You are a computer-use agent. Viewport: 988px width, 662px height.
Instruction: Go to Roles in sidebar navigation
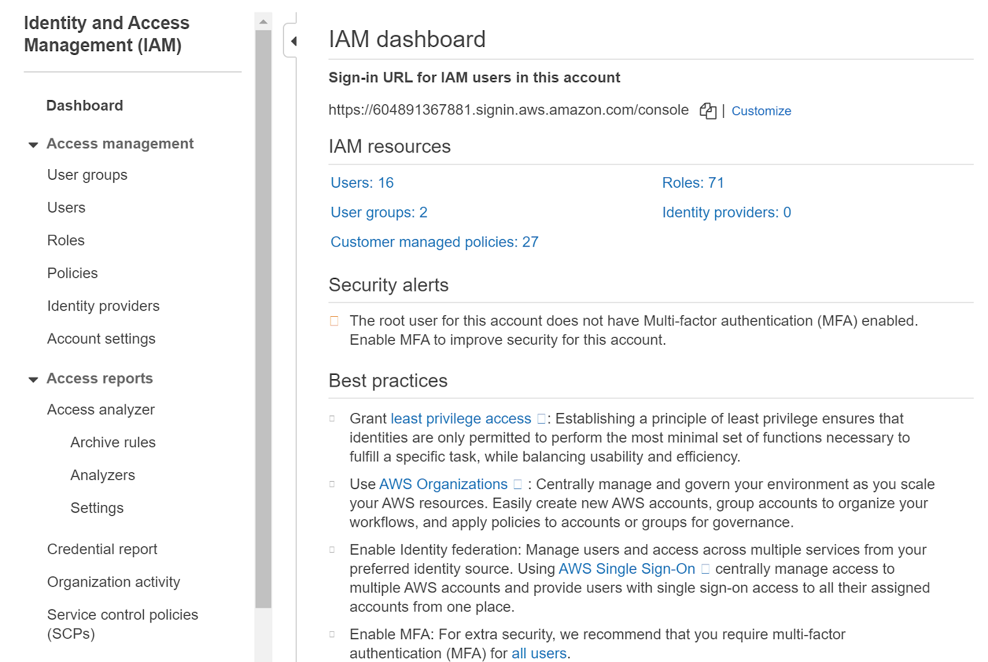[66, 240]
